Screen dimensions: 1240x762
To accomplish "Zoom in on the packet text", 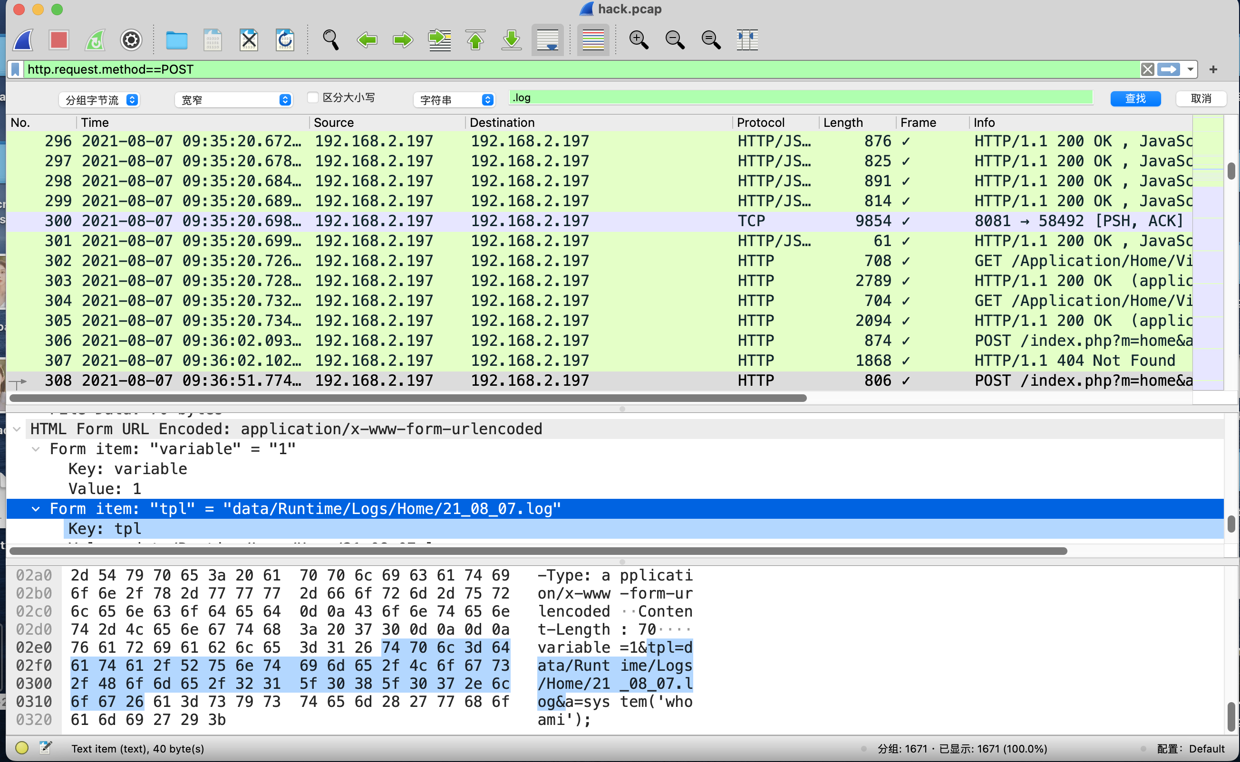I will pyautogui.click(x=639, y=40).
